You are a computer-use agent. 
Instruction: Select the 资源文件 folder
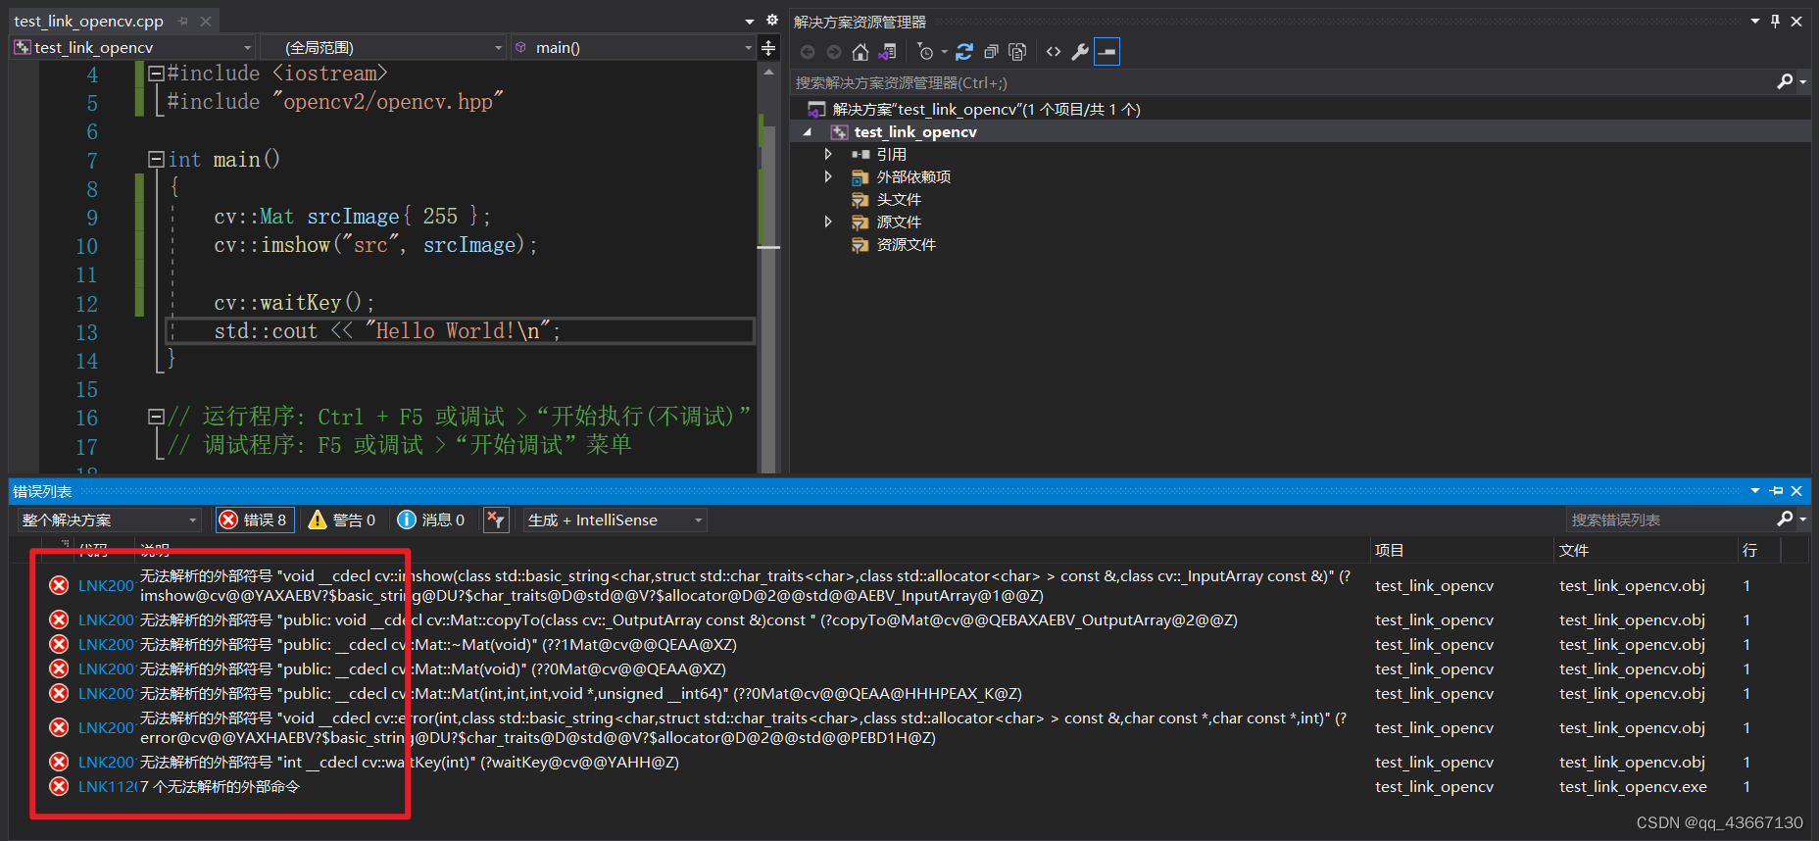coord(906,244)
